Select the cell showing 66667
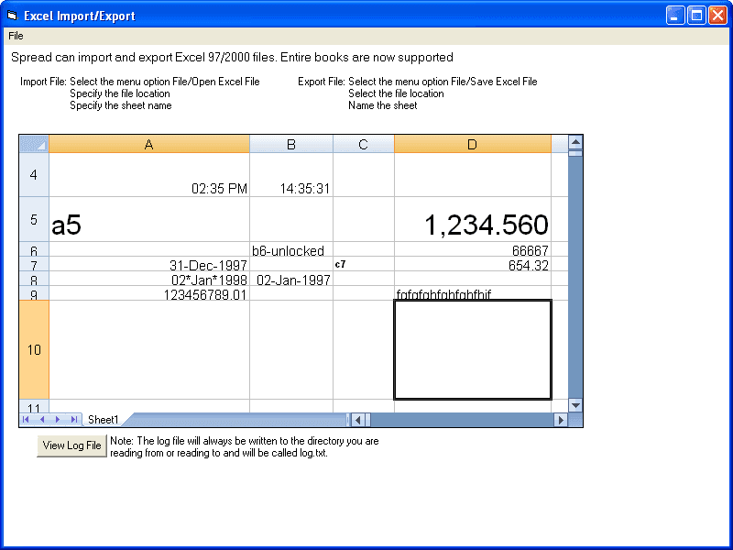Viewport: 733px width, 550px height. point(473,249)
